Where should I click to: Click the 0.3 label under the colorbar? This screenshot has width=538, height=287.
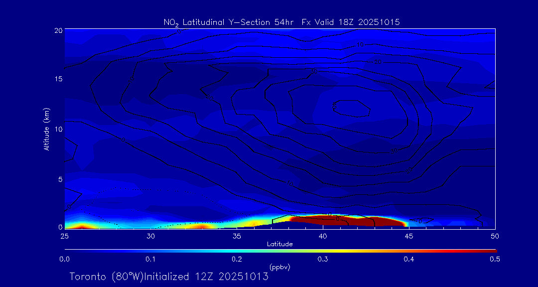pos(323,259)
